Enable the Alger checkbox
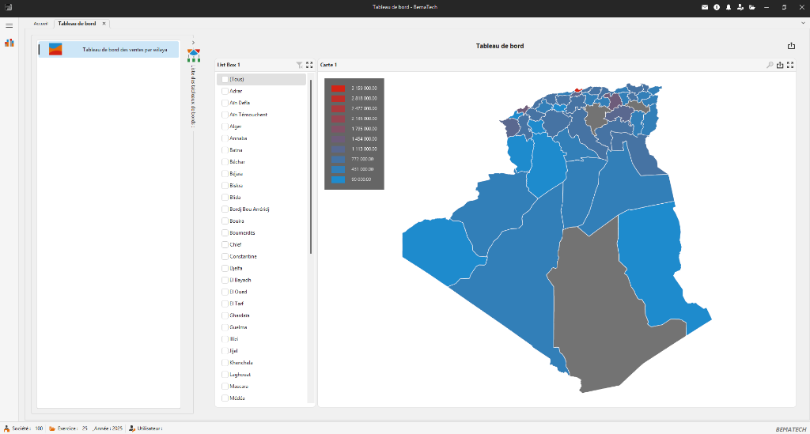 click(x=225, y=126)
